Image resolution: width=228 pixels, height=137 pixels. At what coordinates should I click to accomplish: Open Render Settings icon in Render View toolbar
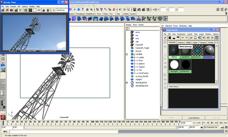coord(25,10)
